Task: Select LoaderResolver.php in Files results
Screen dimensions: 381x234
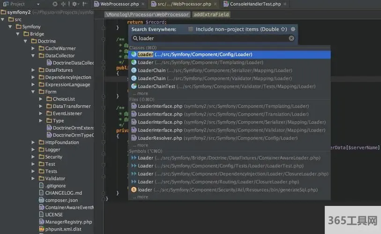Action: [x=160, y=138]
